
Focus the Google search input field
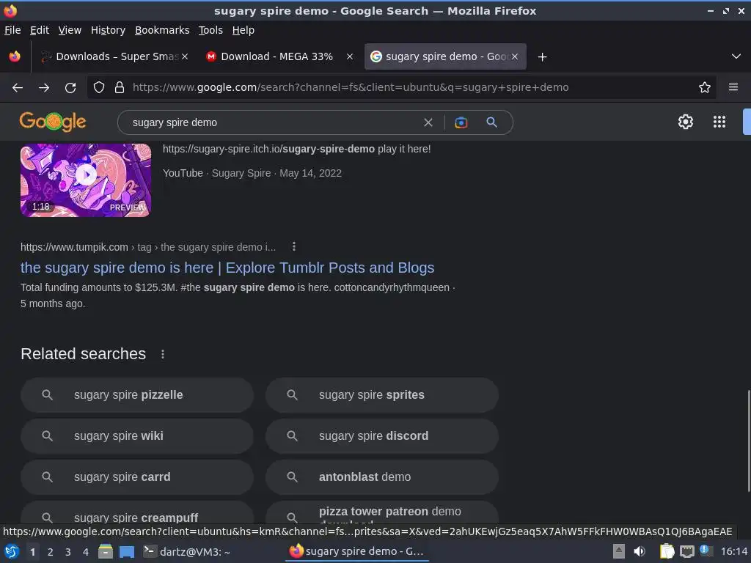tap(273, 122)
